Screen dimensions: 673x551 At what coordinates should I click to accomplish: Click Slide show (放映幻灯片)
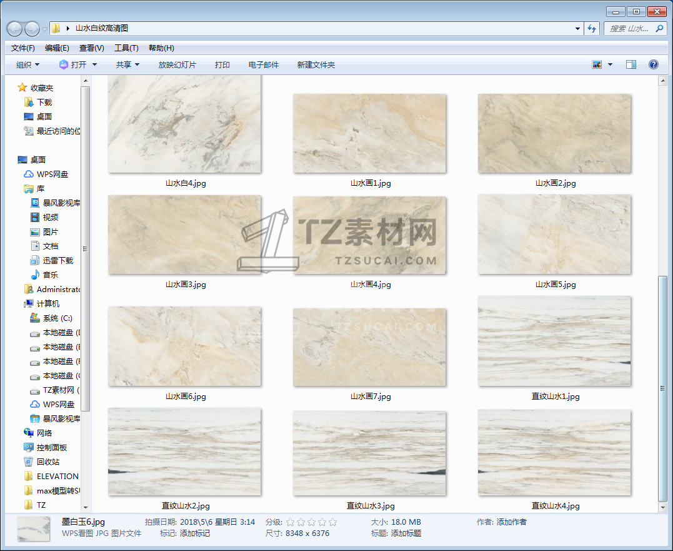tap(177, 65)
